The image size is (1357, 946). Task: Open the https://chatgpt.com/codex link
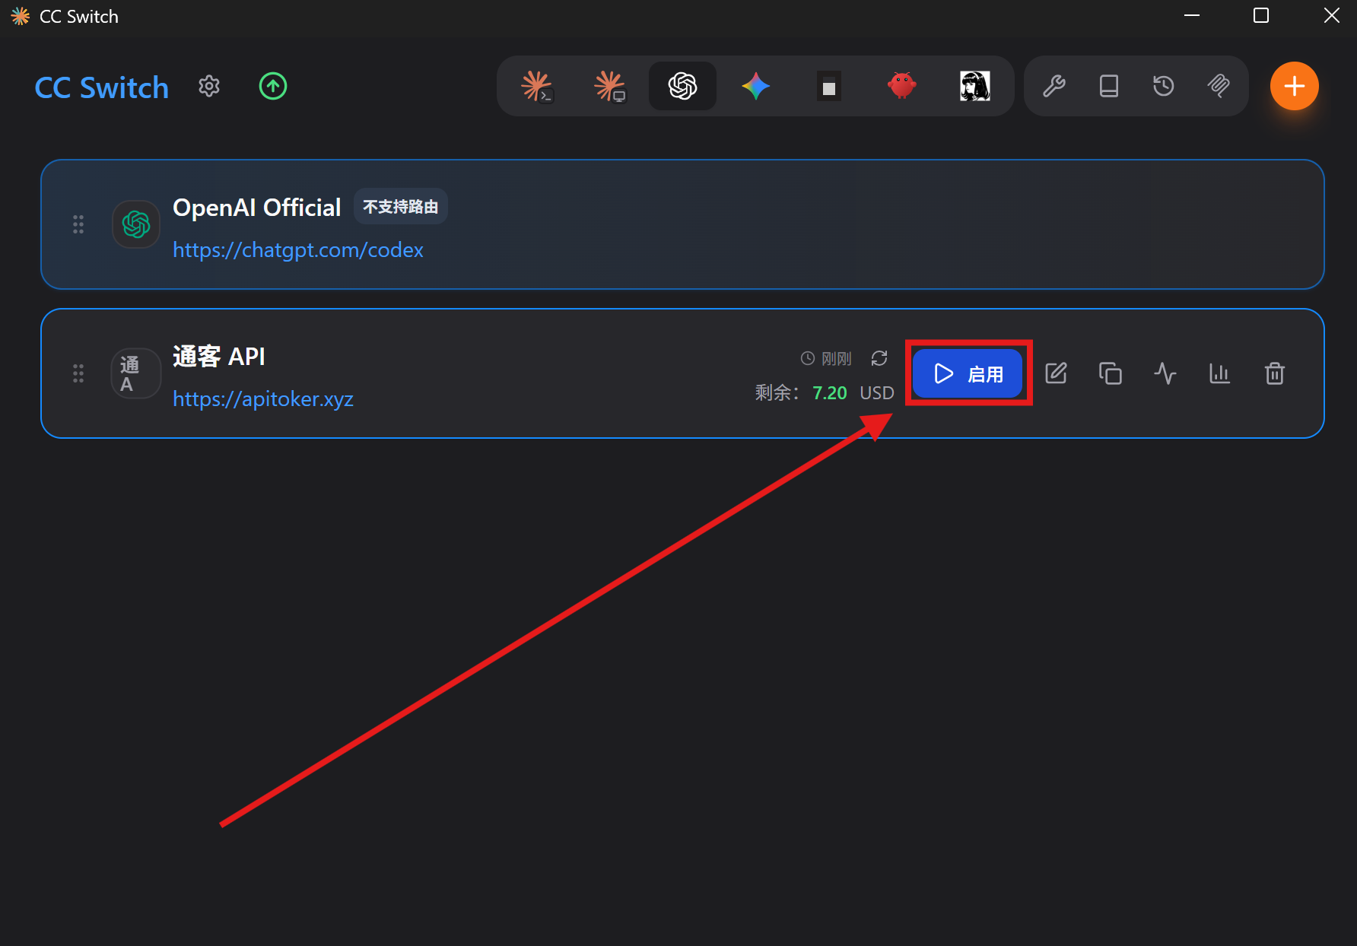(x=298, y=250)
